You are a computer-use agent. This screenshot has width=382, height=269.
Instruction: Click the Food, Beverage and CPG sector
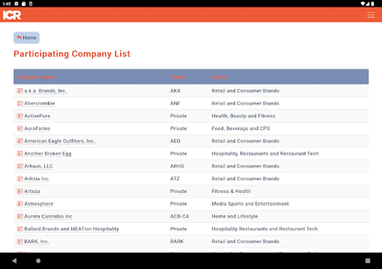pos(241,129)
